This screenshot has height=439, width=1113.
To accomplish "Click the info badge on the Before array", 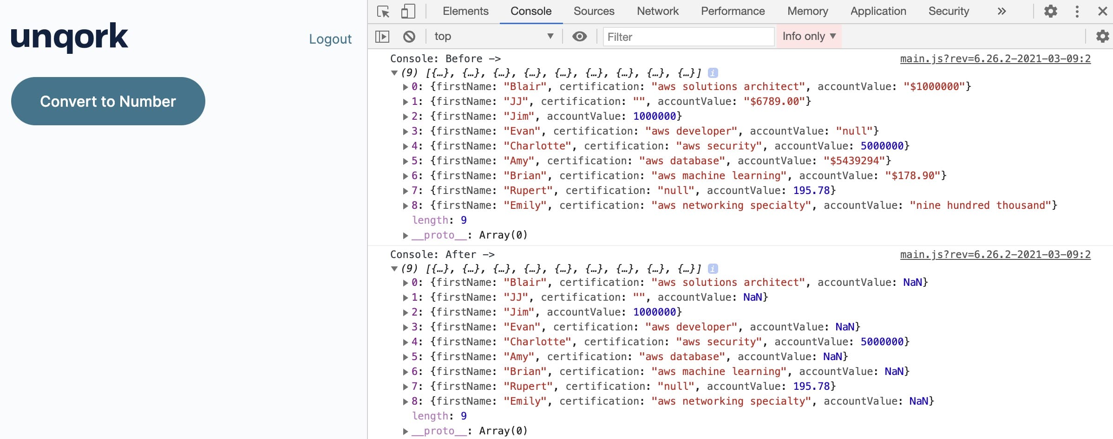I will [713, 73].
